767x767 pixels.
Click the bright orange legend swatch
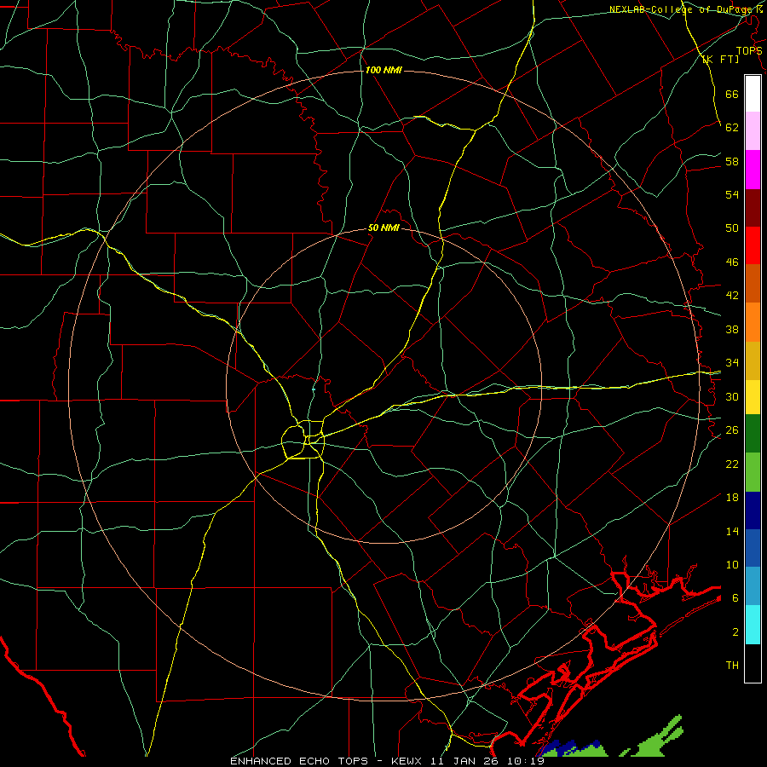753,322
